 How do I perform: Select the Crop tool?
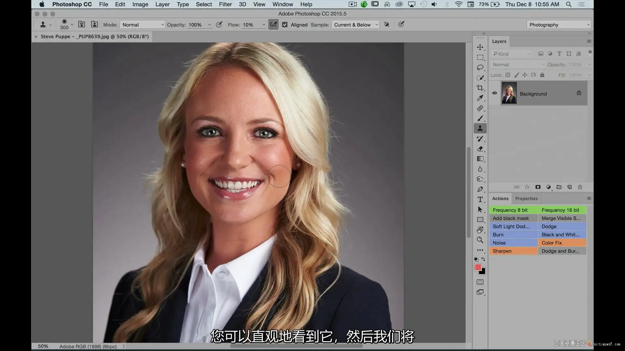tap(480, 88)
